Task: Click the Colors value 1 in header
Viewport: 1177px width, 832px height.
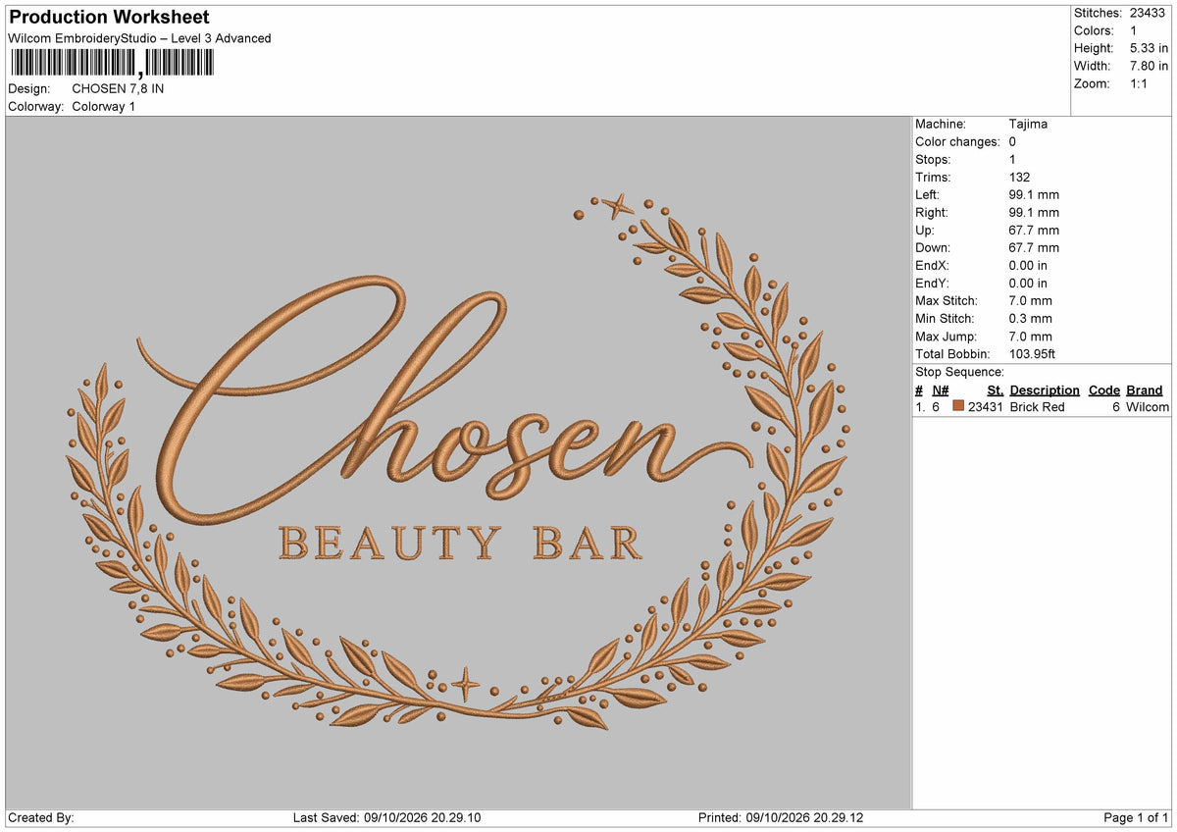Action: click(x=1134, y=30)
